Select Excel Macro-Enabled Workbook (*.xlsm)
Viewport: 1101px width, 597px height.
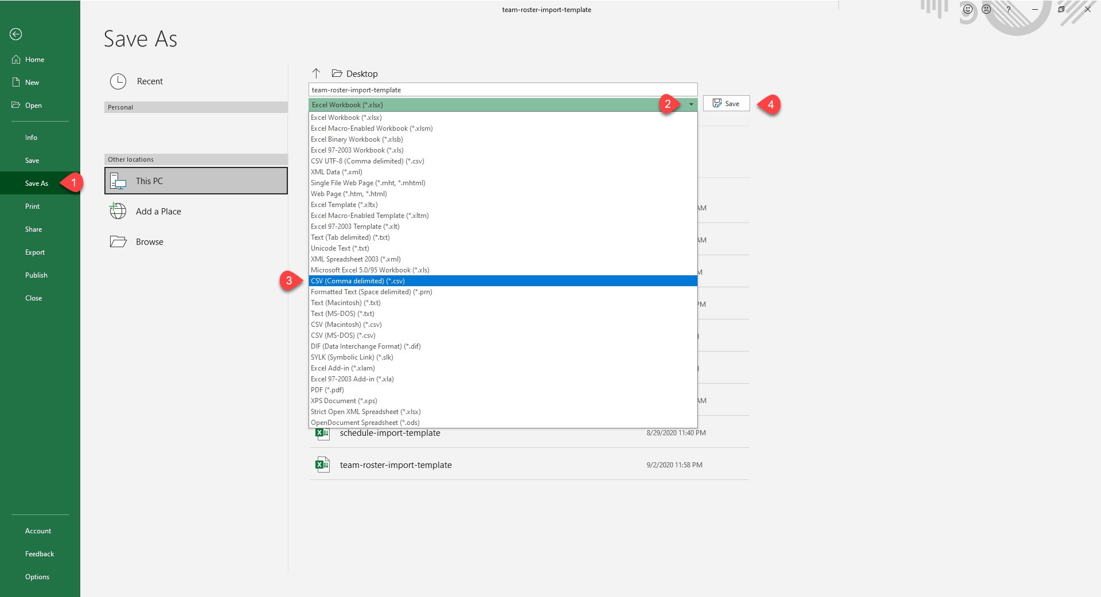[x=503, y=128]
